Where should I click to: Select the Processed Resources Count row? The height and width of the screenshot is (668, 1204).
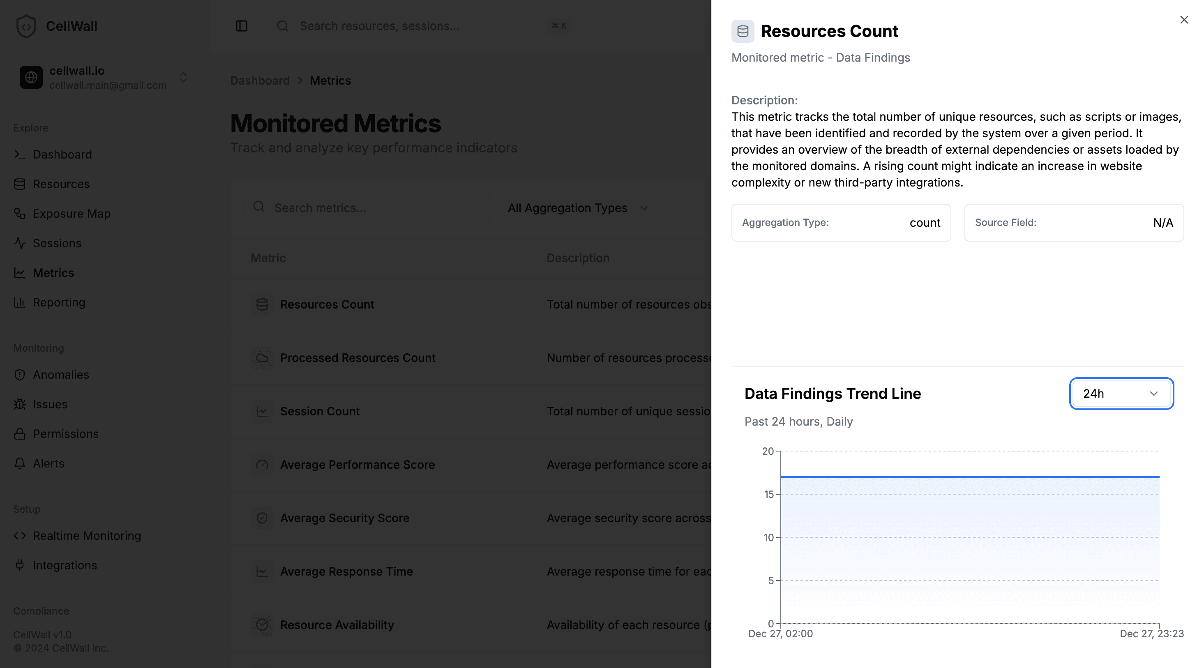pyautogui.click(x=471, y=358)
